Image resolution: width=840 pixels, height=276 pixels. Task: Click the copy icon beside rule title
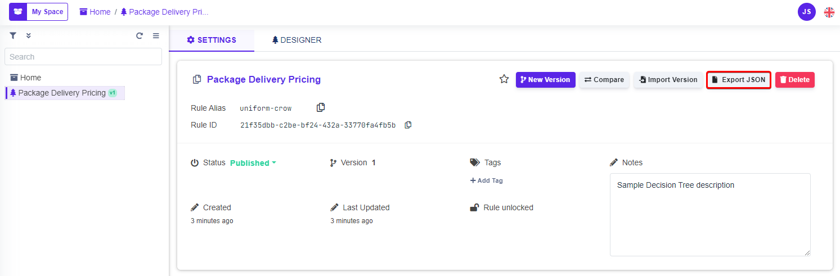(197, 80)
